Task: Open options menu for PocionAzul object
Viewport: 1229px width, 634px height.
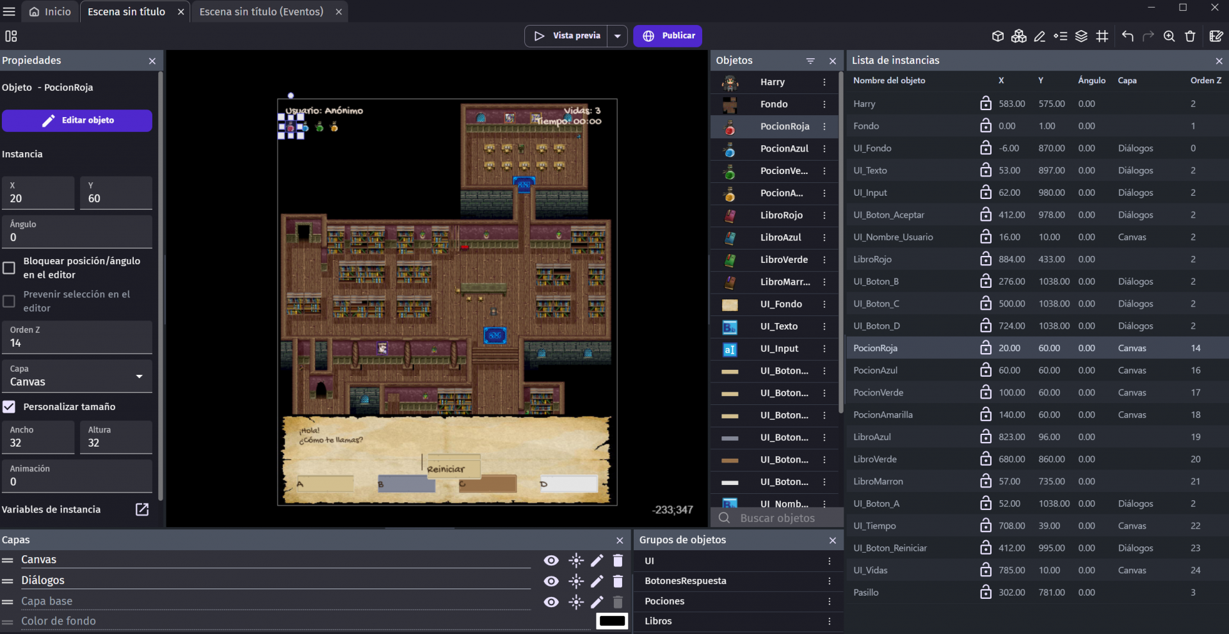Action: (824, 148)
